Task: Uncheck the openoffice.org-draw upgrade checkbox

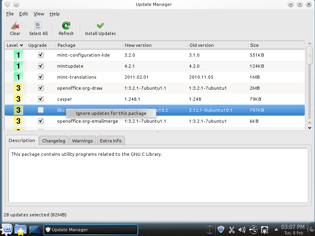Action: 41,88
